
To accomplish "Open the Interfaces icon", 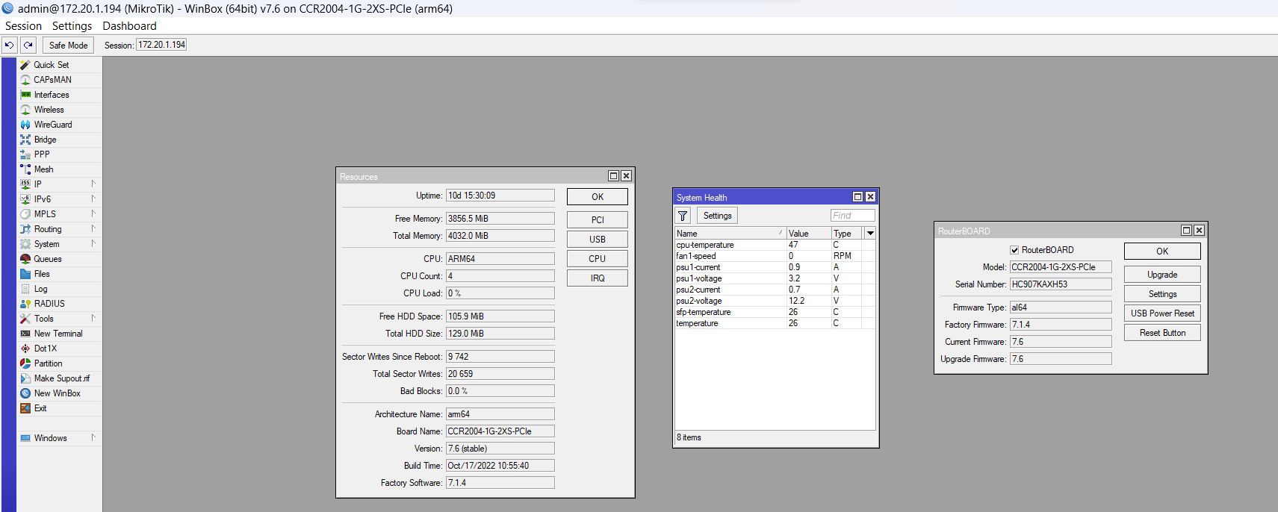I will point(25,95).
